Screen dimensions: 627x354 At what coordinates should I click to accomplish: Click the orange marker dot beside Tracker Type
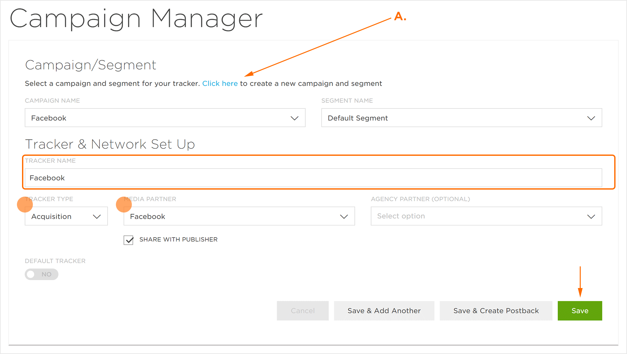tap(25, 204)
